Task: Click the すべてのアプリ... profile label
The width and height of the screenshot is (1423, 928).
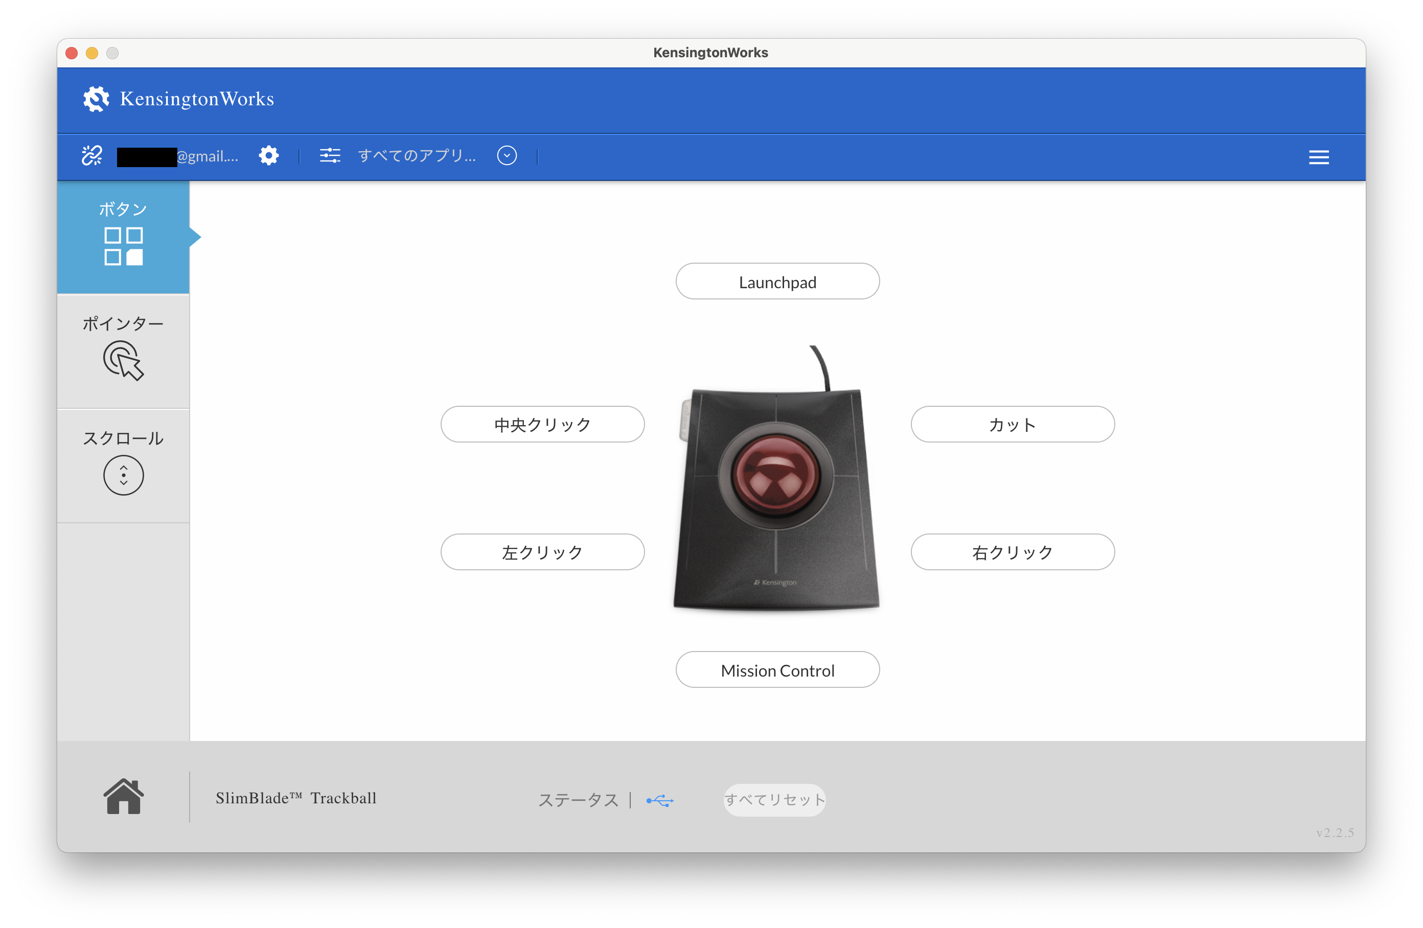Action: tap(417, 156)
